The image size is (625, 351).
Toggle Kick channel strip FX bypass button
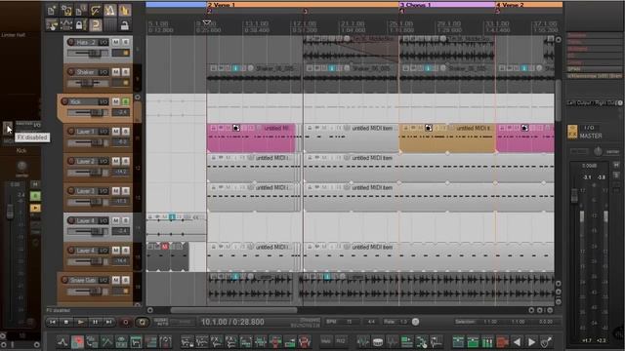tap(8, 128)
